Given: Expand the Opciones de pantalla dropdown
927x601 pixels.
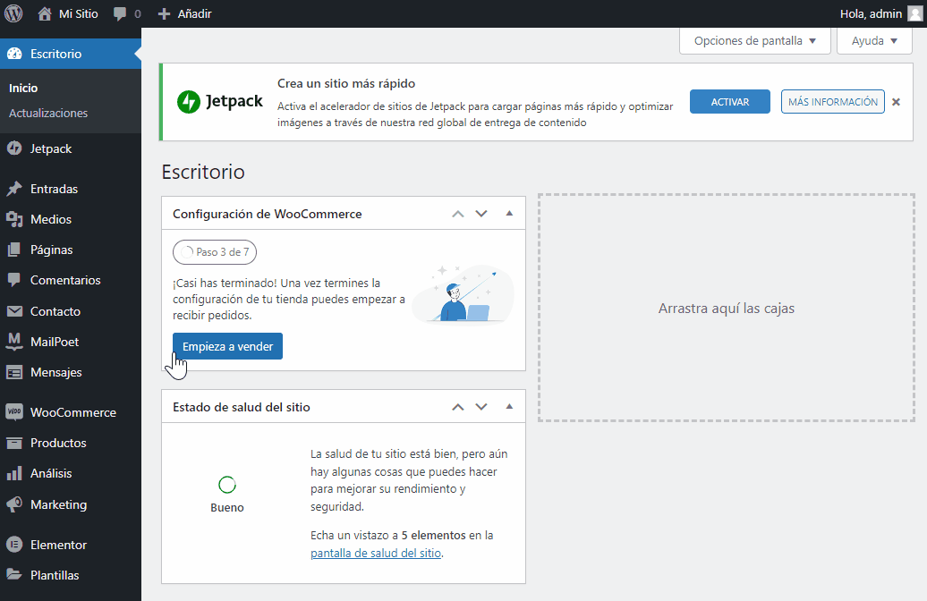Looking at the screenshot, I should click(x=755, y=41).
